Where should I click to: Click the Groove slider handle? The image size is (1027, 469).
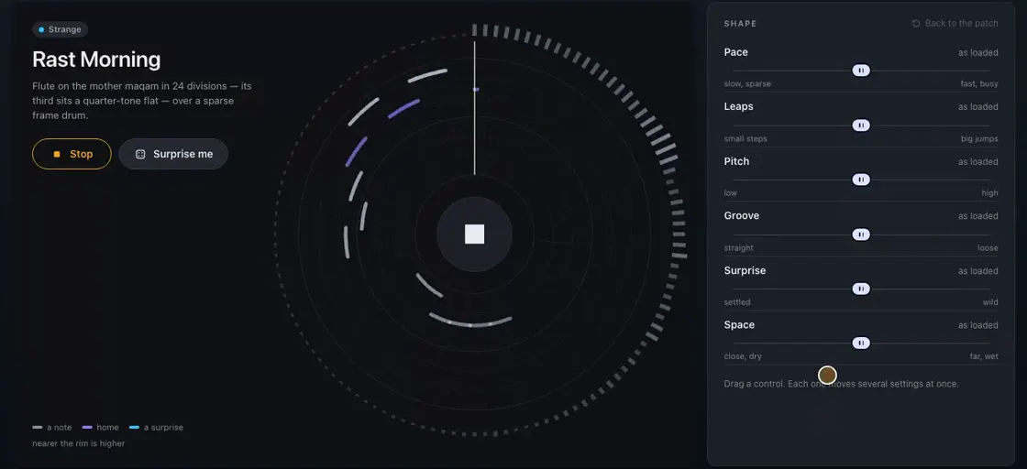coord(861,234)
